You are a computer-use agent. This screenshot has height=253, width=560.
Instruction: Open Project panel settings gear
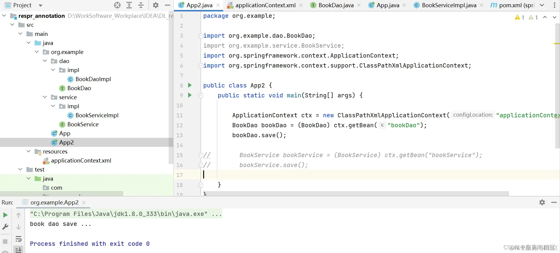pos(156,5)
